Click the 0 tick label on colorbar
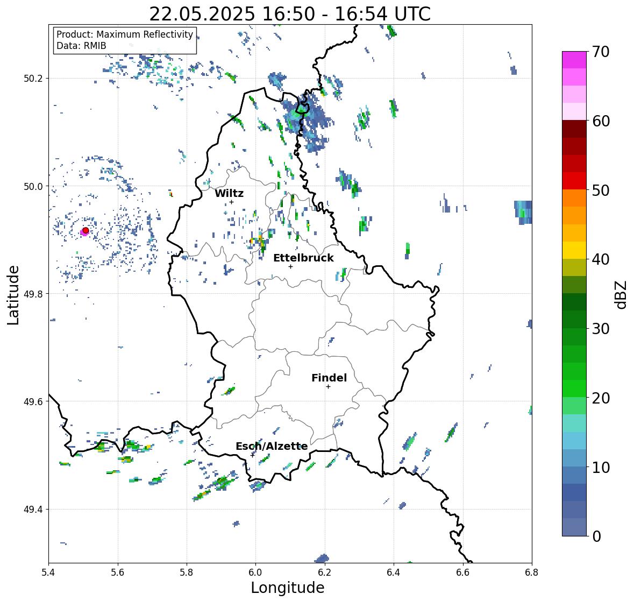 coord(596,536)
